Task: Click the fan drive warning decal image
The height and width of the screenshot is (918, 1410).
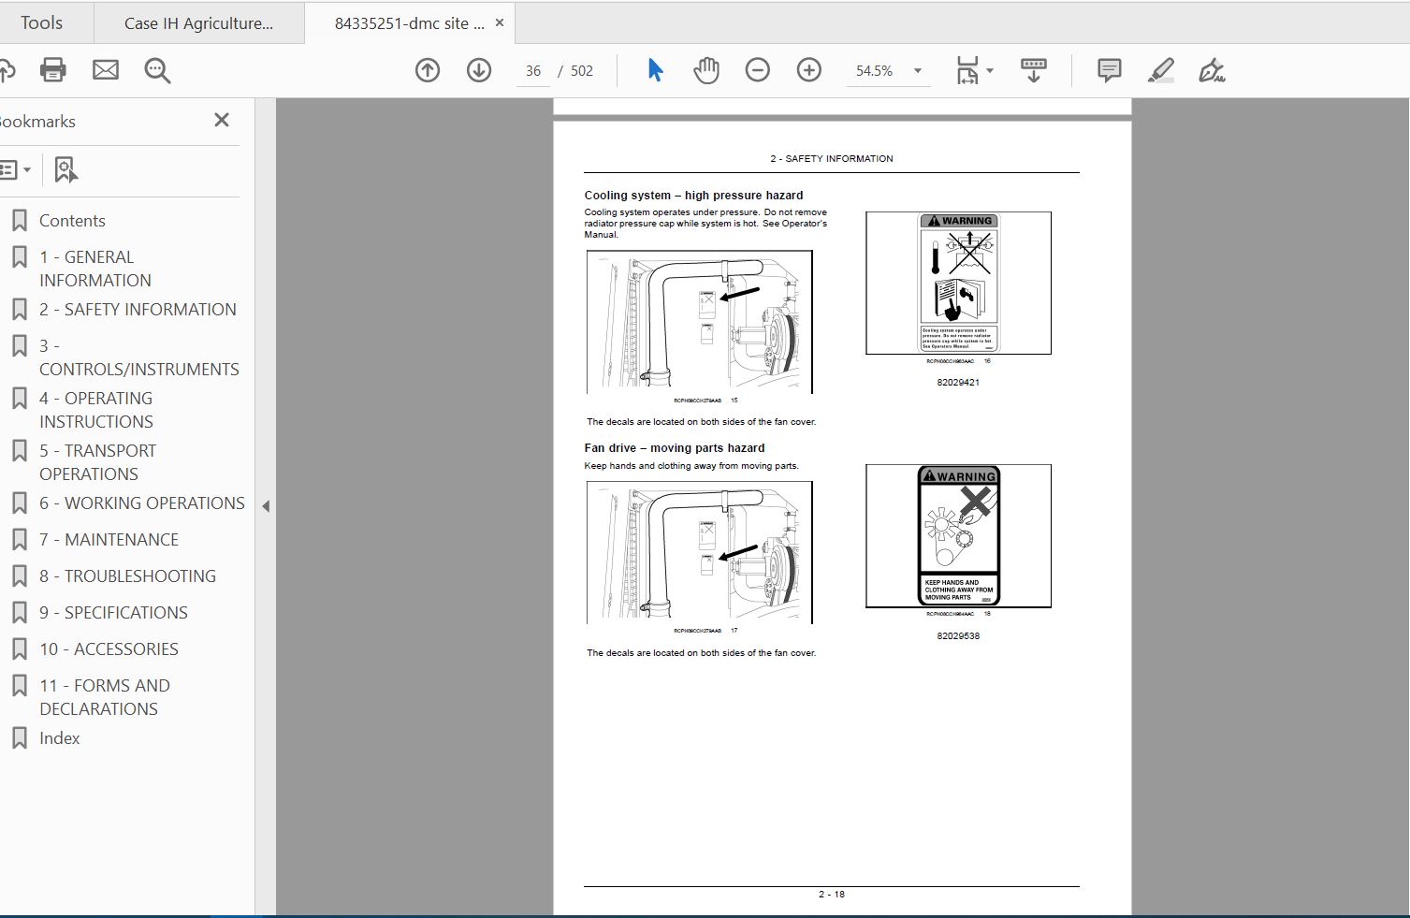Action: [958, 536]
